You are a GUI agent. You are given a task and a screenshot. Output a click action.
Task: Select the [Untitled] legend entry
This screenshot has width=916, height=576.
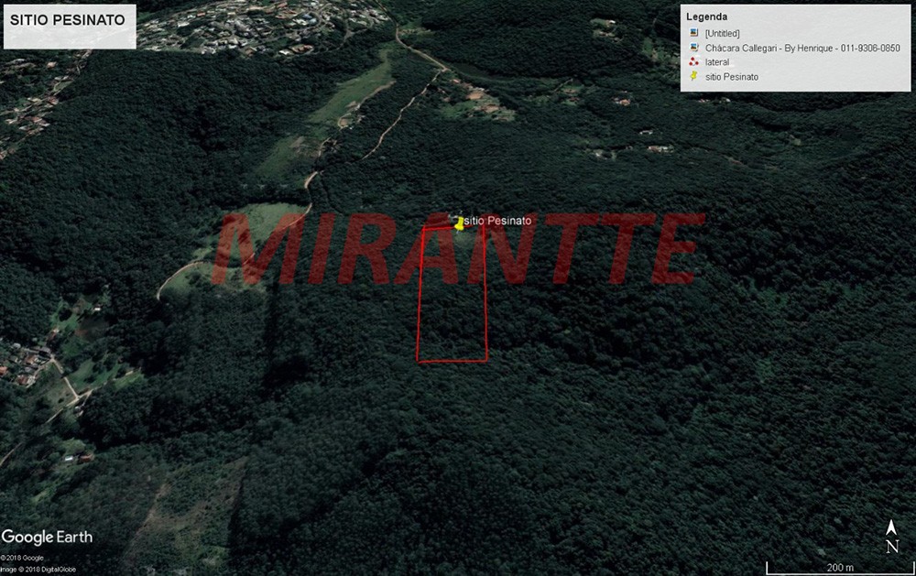pyautogui.click(x=723, y=34)
